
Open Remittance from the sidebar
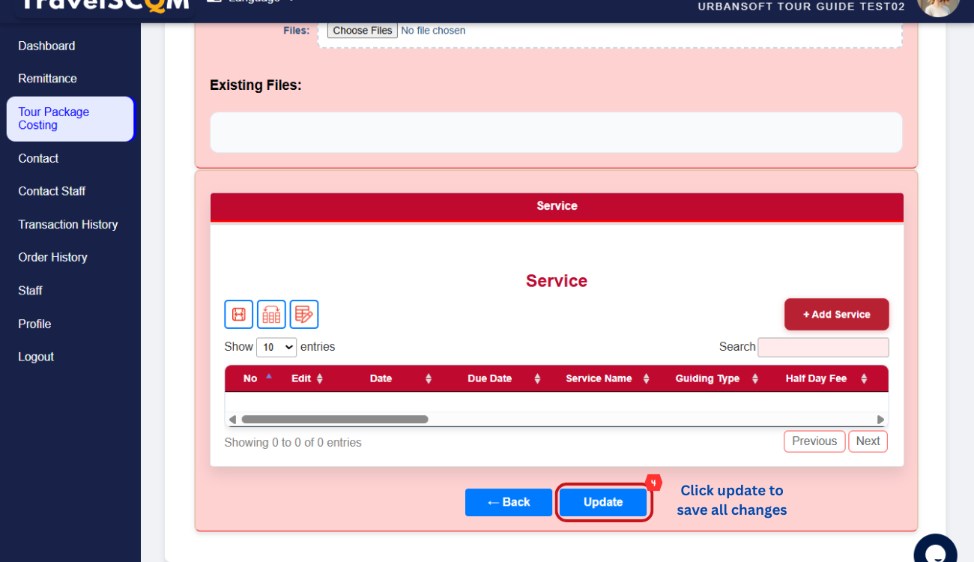click(47, 79)
